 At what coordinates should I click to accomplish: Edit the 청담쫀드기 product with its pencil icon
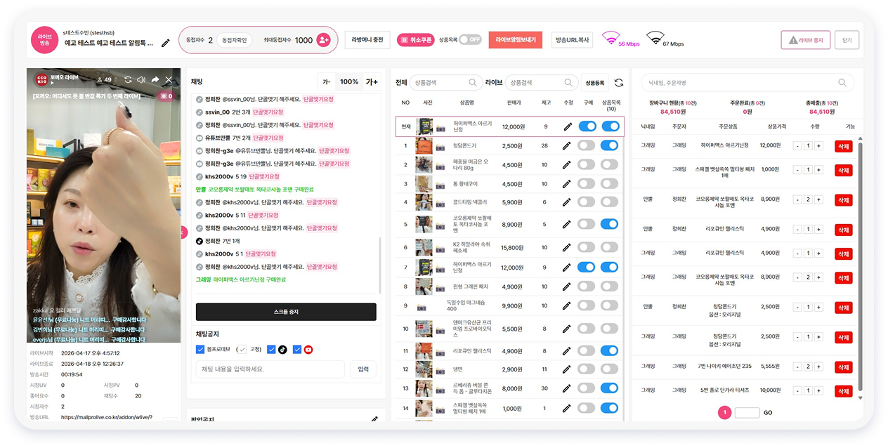click(x=568, y=145)
